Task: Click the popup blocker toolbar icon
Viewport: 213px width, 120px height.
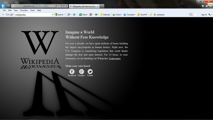Action: pyautogui.click(x=91, y=15)
